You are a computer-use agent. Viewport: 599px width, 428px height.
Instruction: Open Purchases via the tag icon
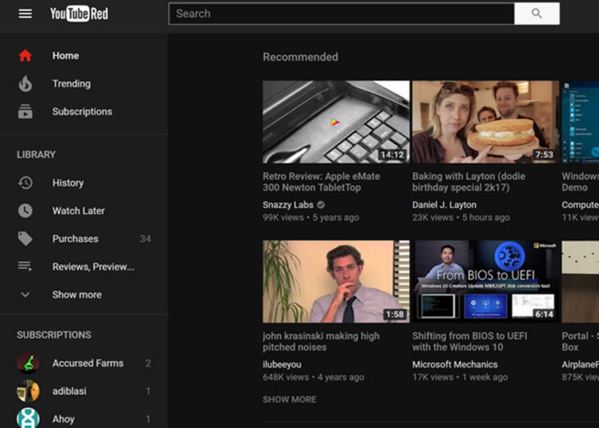tap(25, 239)
